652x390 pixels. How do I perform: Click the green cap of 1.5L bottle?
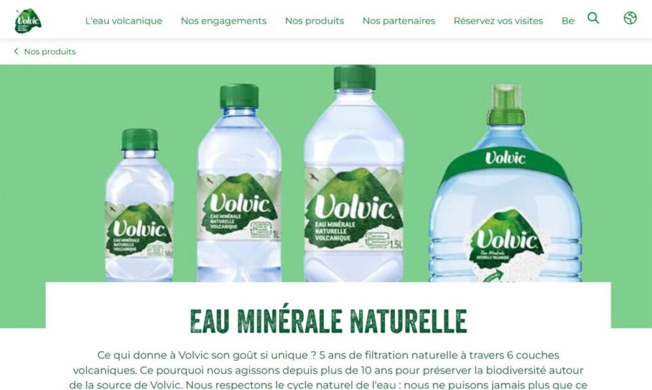pos(355,78)
